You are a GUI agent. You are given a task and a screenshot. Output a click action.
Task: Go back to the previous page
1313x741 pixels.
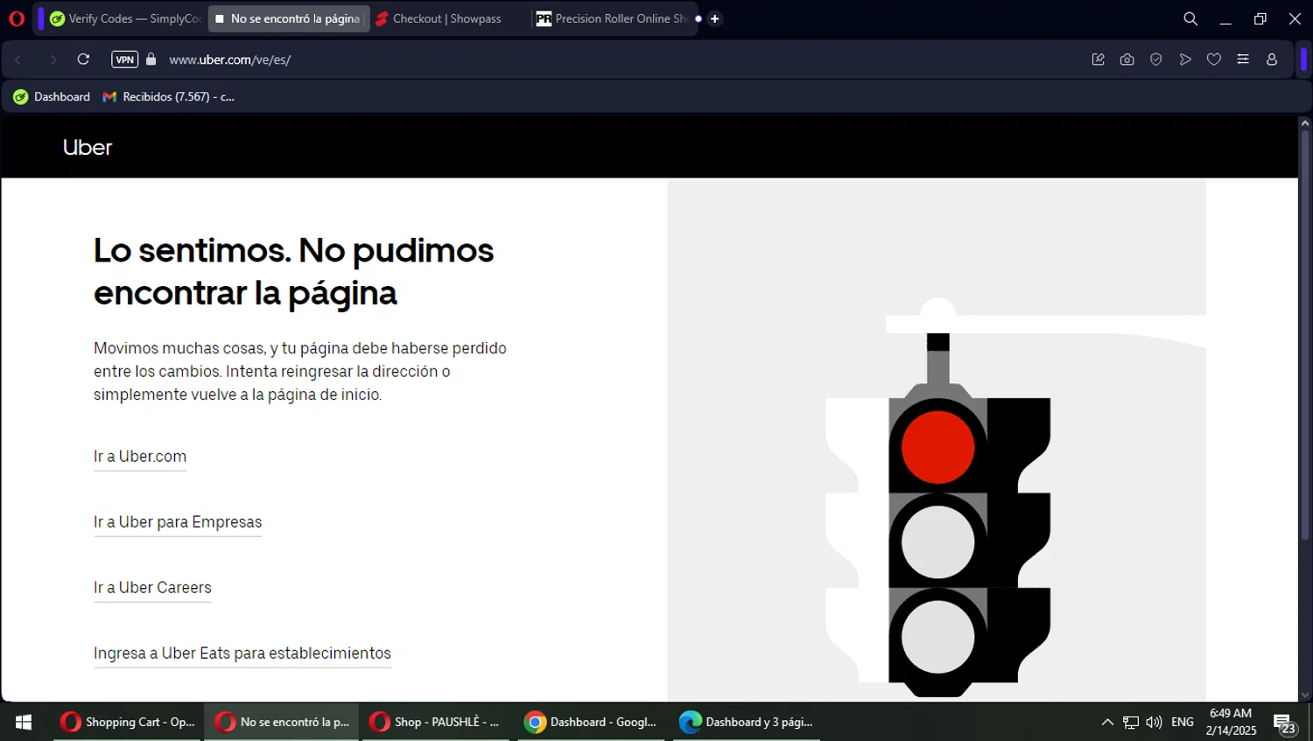pyautogui.click(x=18, y=59)
